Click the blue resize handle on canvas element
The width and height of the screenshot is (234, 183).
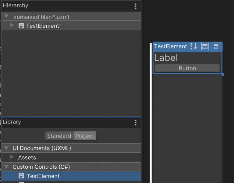coord(223,74)
